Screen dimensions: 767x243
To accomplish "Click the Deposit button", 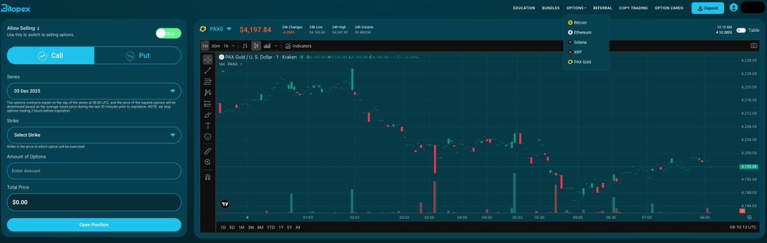I will [x=708, y=8].
